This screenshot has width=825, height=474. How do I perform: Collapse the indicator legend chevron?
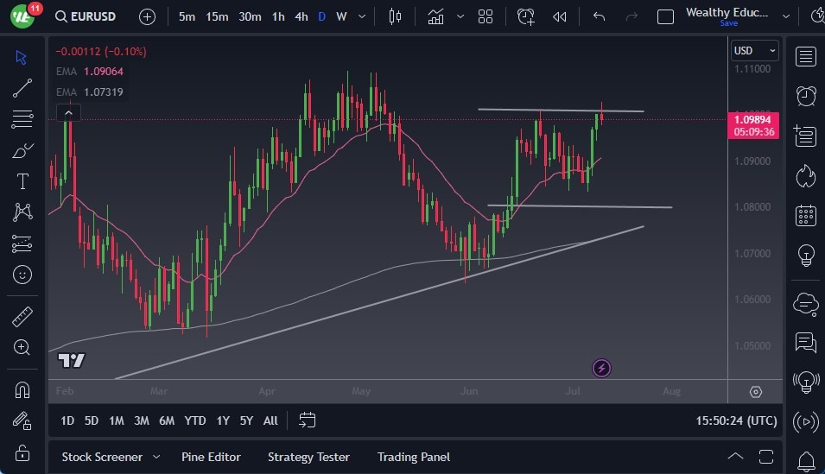click(67, 112)
